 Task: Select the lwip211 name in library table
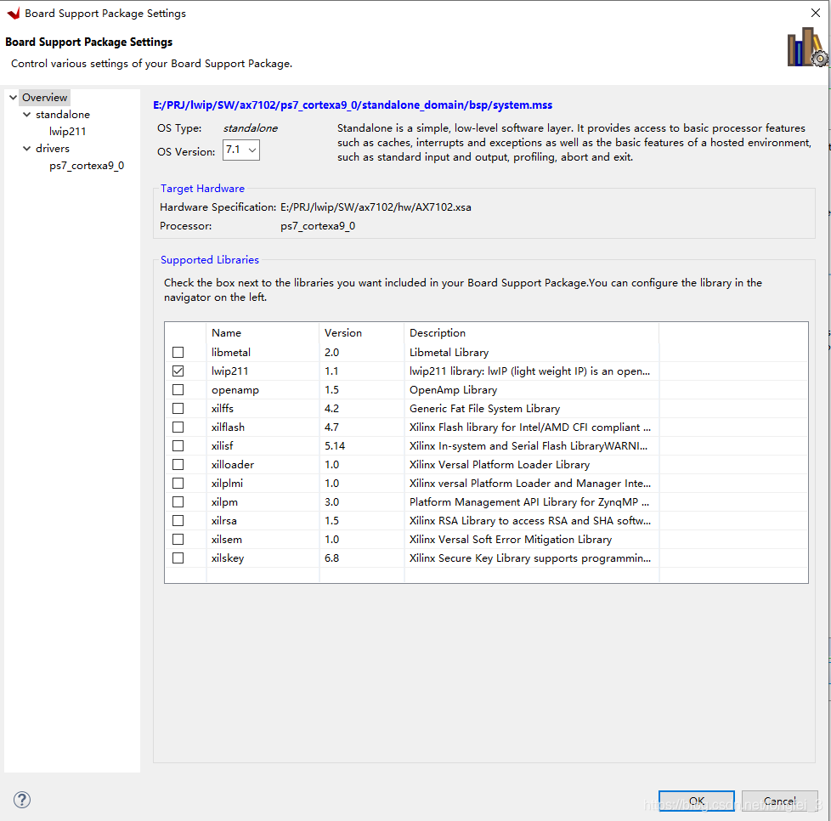pos(229,371)
